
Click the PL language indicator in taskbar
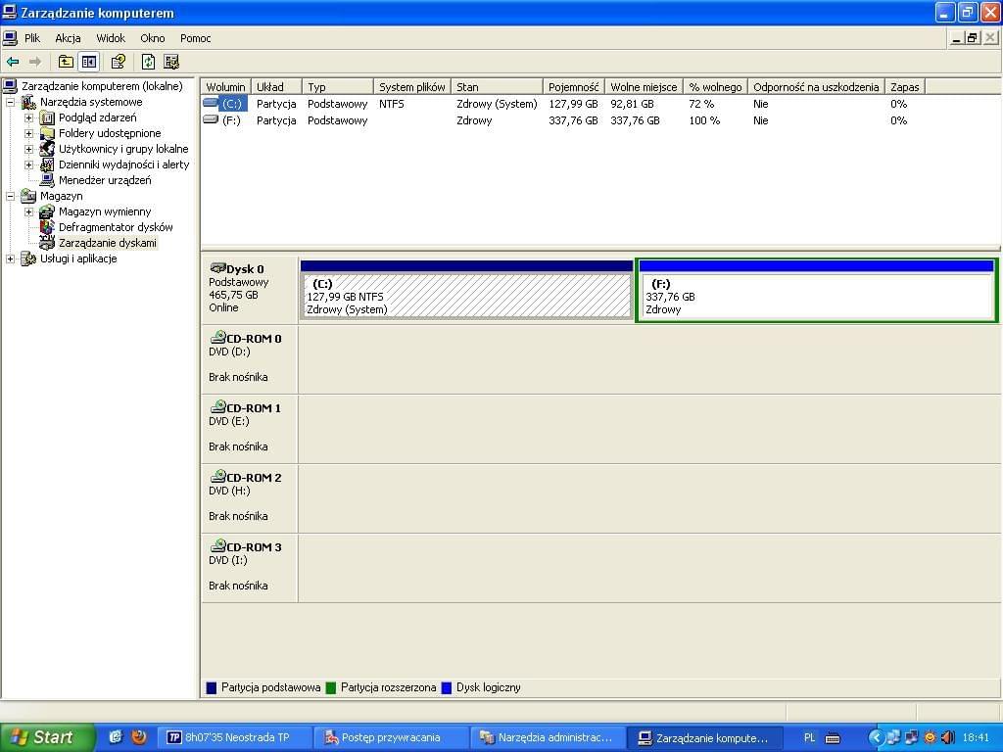(809, 738)
